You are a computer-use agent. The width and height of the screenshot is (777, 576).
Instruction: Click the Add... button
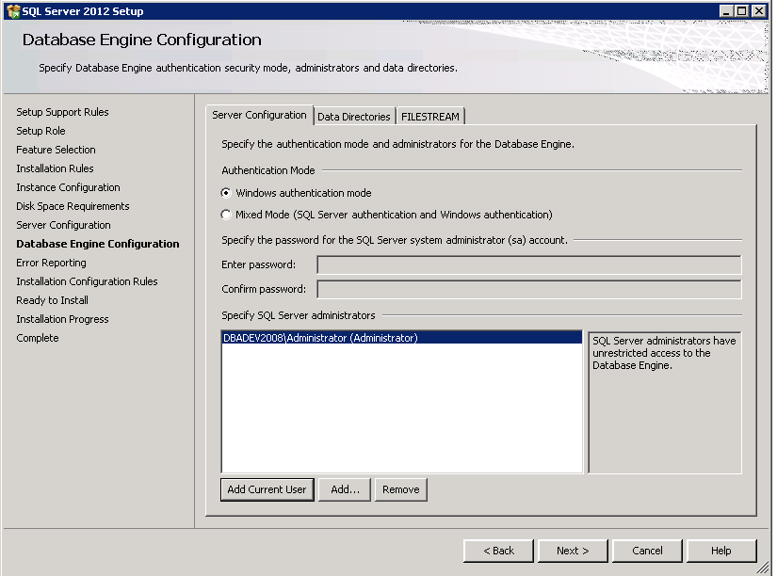pyautogui.click(x=345, y=489)
